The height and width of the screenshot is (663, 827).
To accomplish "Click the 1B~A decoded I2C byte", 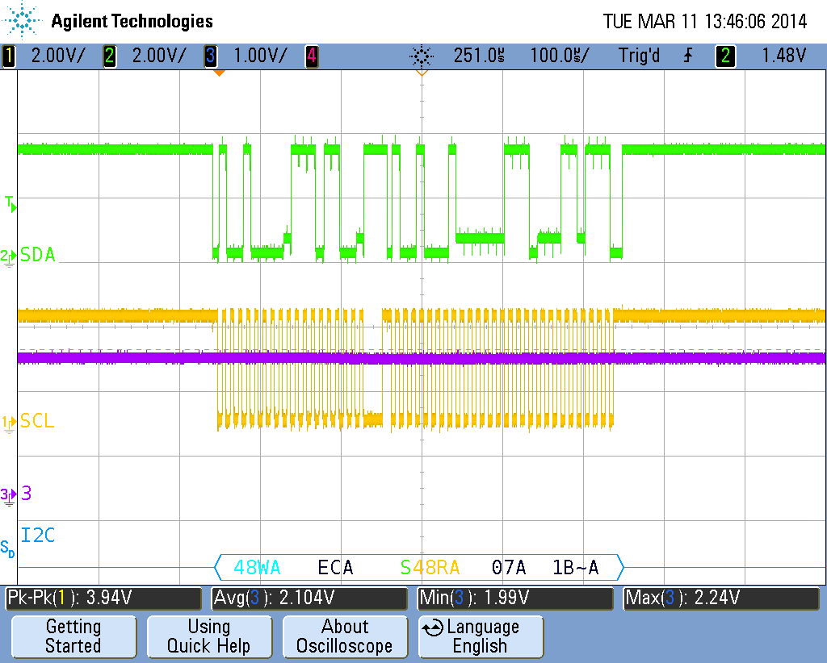I will coord(575,567).
